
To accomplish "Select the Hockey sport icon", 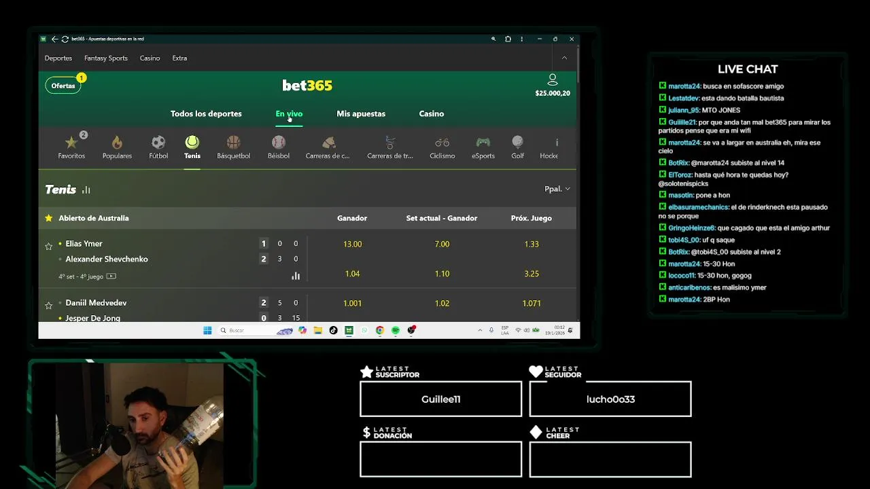I will coord(557,142).
